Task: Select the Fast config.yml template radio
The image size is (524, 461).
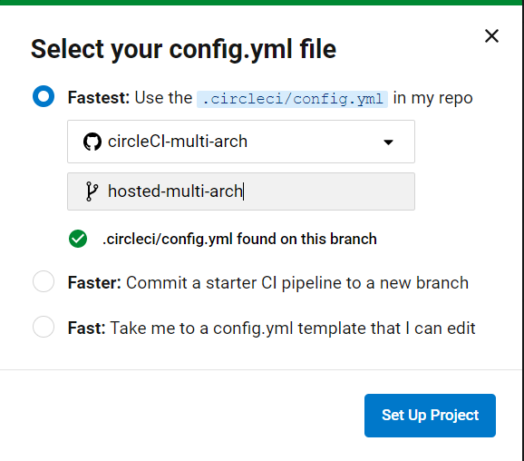Action: click(44, 327)
